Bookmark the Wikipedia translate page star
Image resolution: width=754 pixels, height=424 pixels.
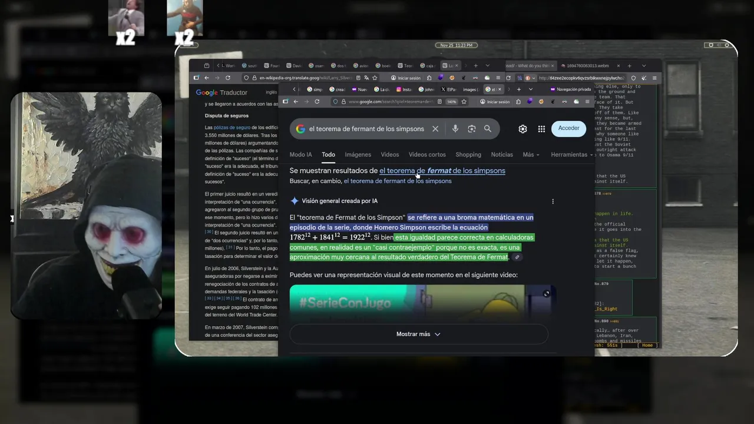[375, 77]
